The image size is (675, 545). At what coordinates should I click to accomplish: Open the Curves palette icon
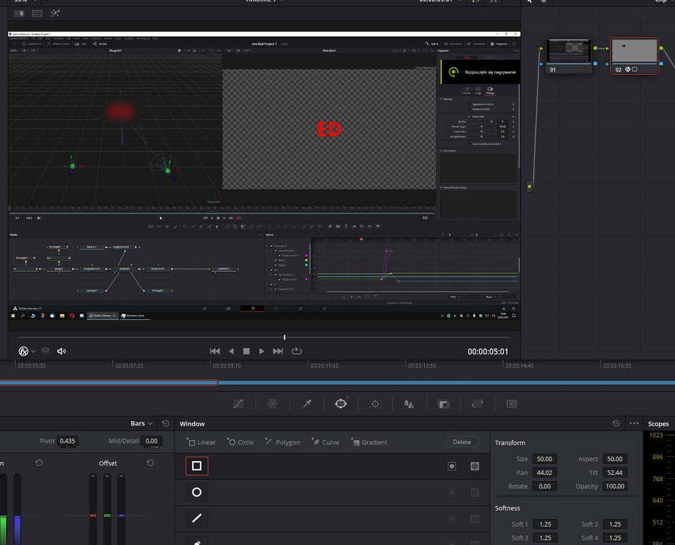tap(238, 403)
